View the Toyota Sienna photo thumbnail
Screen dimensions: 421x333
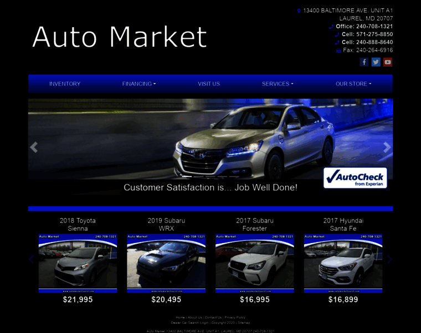(x=78, y=264)
